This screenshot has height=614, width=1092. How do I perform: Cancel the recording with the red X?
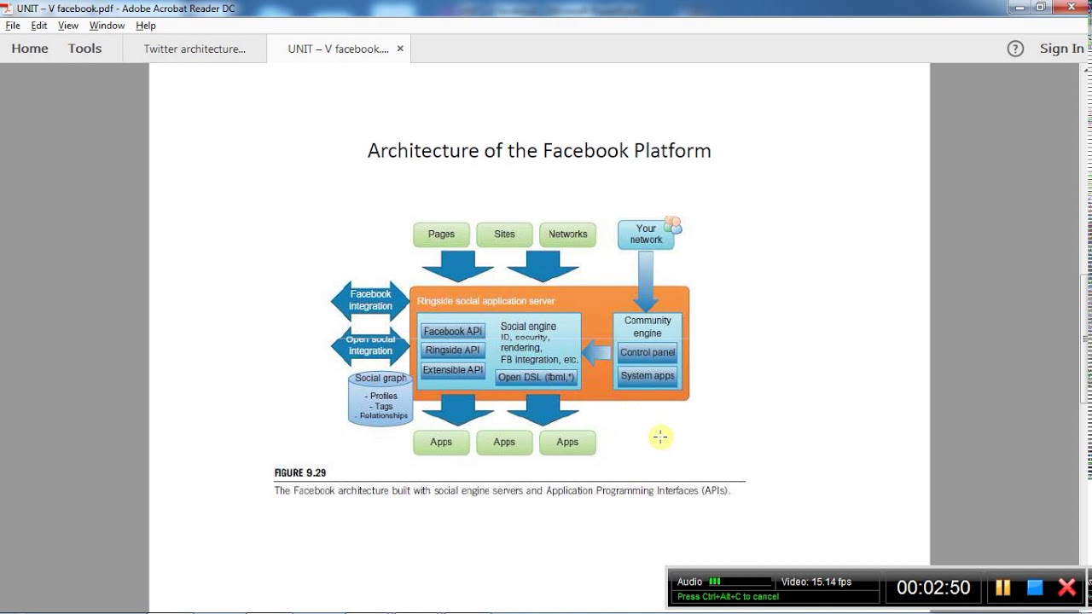click(x=1066, y=588)
